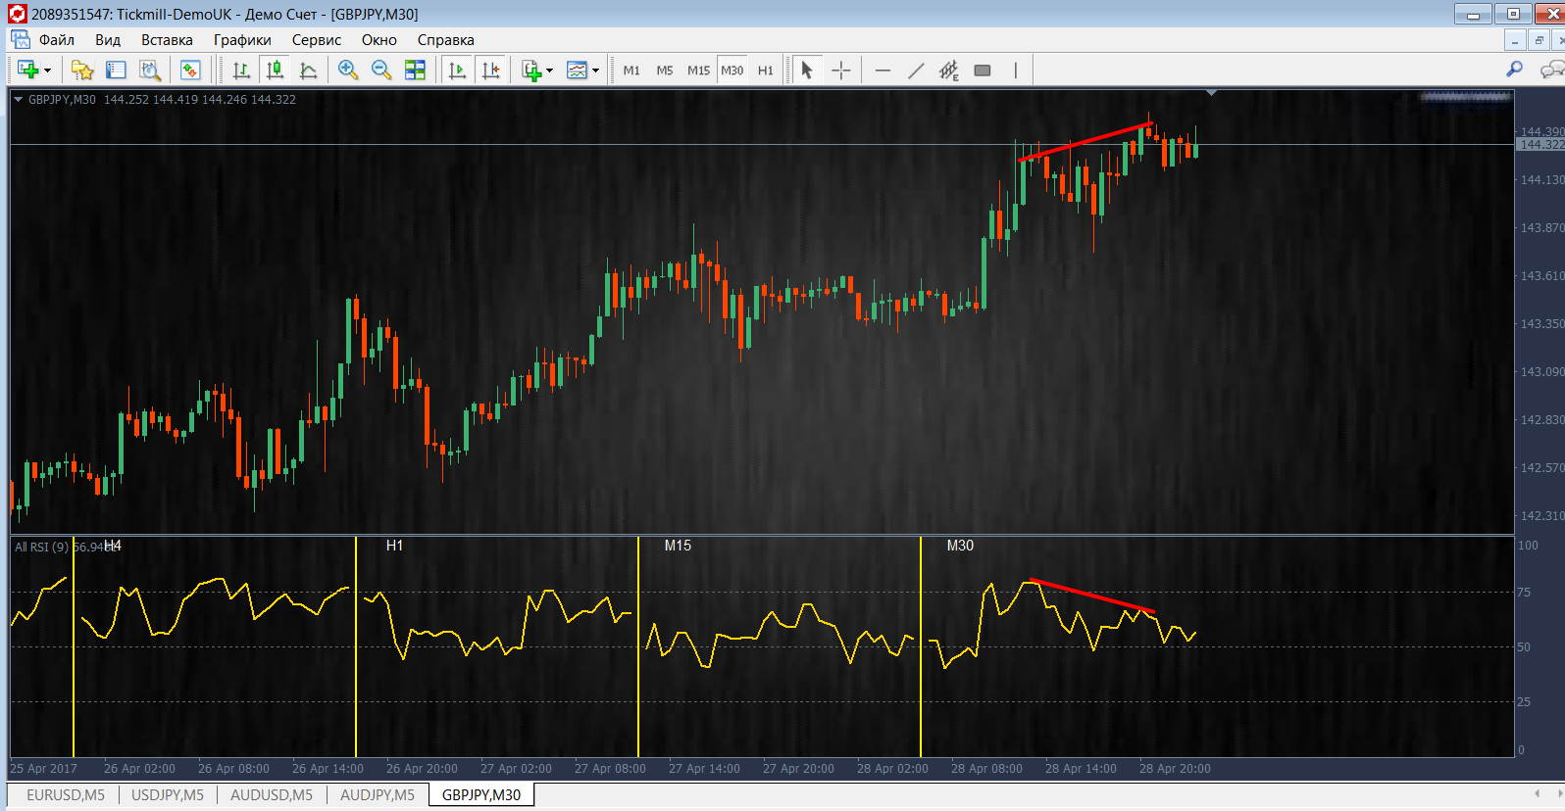Select the M1 timeframe
1565x811 pixels.
pyautogui.click(x=631, y=71)
